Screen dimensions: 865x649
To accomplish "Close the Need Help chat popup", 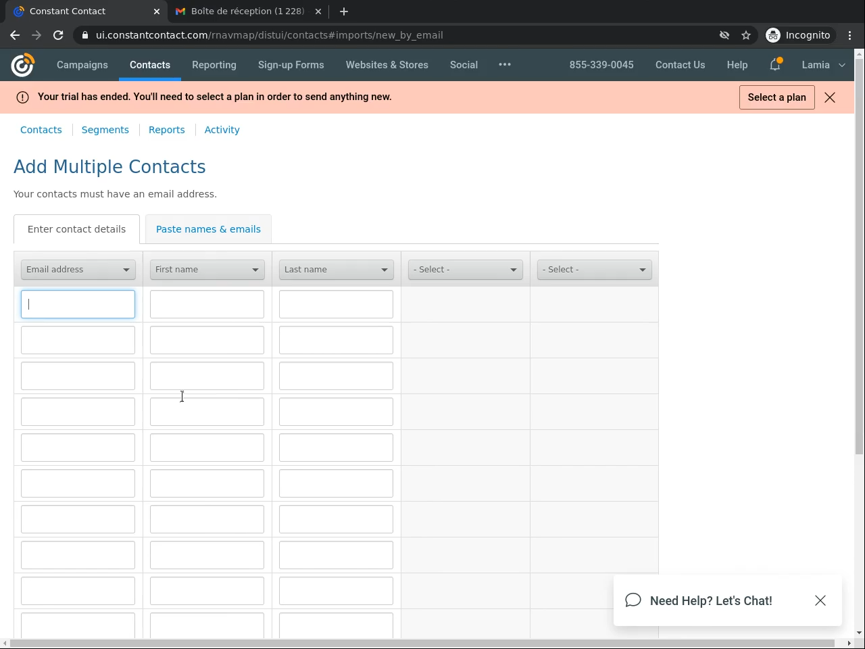I will [820, 600].
